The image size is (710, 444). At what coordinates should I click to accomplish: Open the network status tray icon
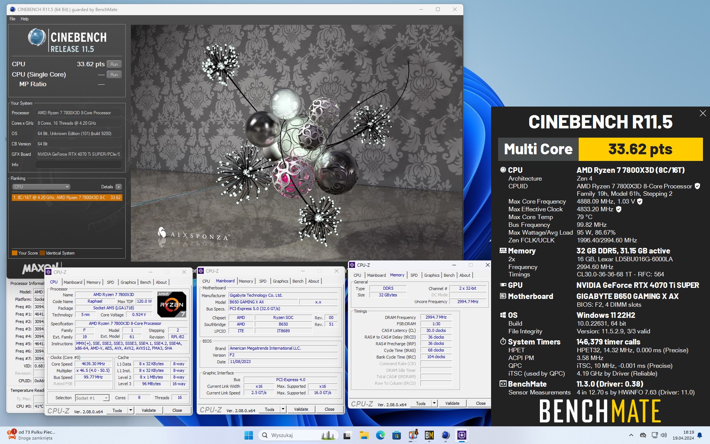point(655,435)
